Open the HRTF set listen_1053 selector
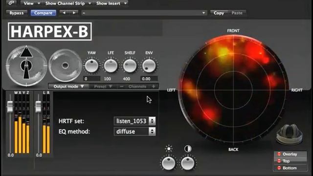This screenshot has width=313, height=176. pyautogui.click(x=135, y=121)
